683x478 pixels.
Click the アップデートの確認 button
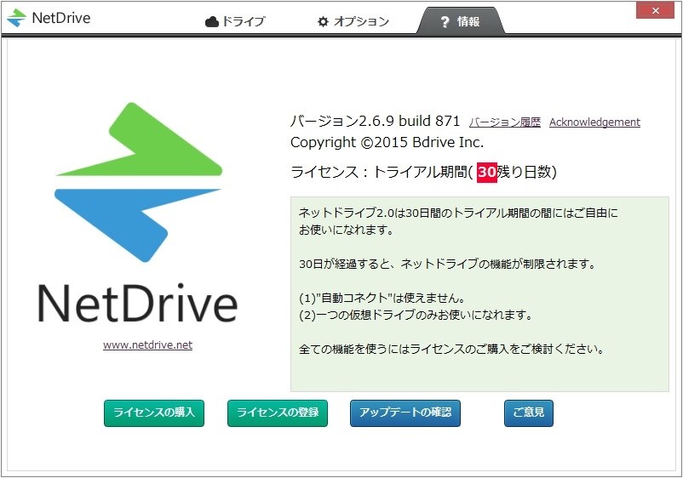tap(405, 413)
